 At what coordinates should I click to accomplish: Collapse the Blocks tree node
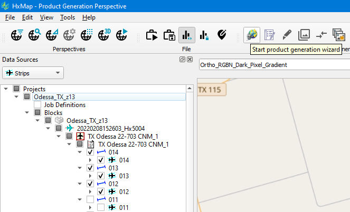click(x=27, y=113)
